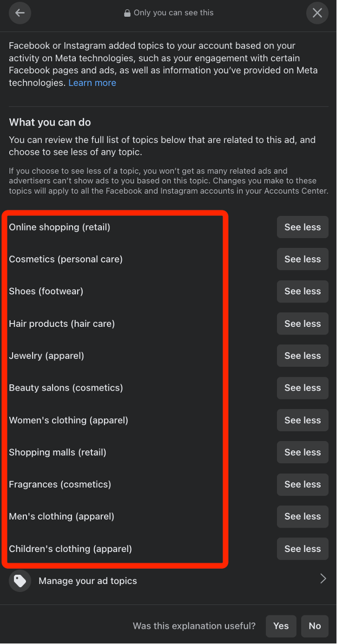The height and width of the screenshot is (644, 337).
Task: Reduce Hair products (hair care) ads
Action: 302,324
